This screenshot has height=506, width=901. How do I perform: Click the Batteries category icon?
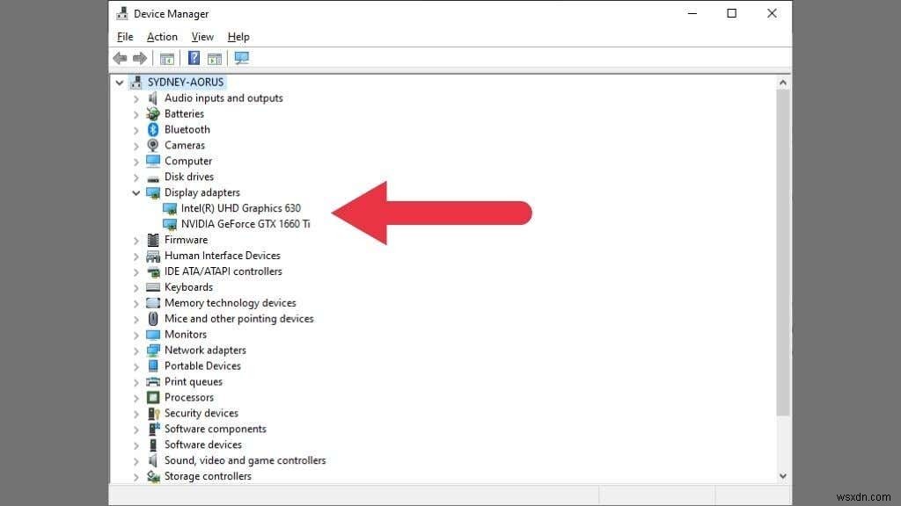(x=153, y=113)
